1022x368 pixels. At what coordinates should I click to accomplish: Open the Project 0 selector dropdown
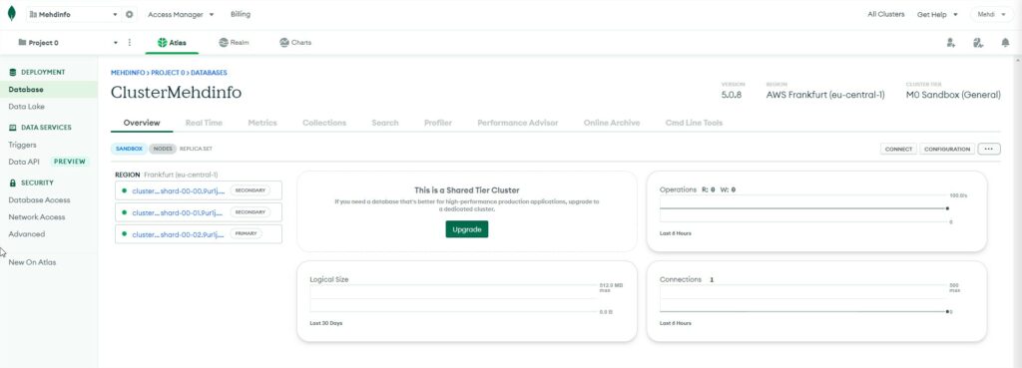pos(69,42)
